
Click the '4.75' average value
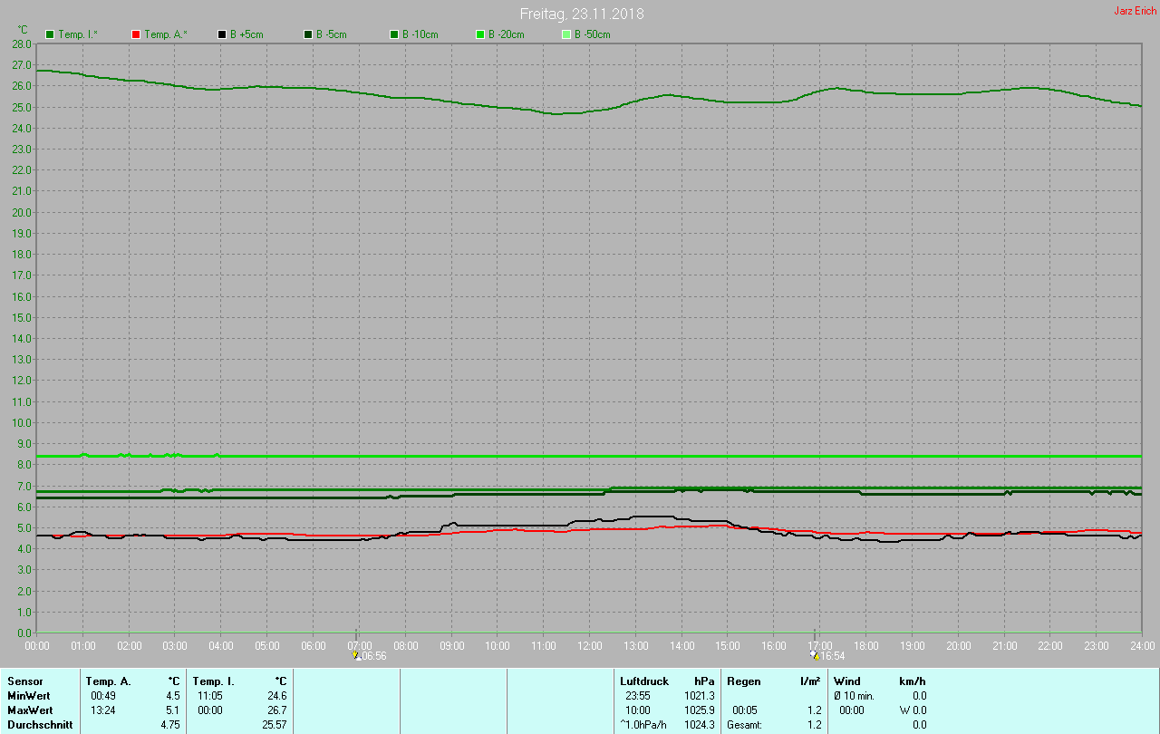[x=169, y=725]
